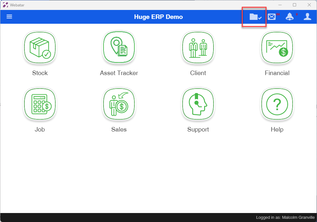Click the Sales label
The width and height of the screenshot is (317, 222).
point(119,130)
